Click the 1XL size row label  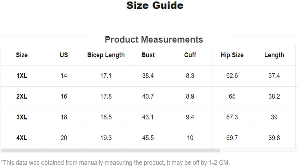click(x=22, y=76)
